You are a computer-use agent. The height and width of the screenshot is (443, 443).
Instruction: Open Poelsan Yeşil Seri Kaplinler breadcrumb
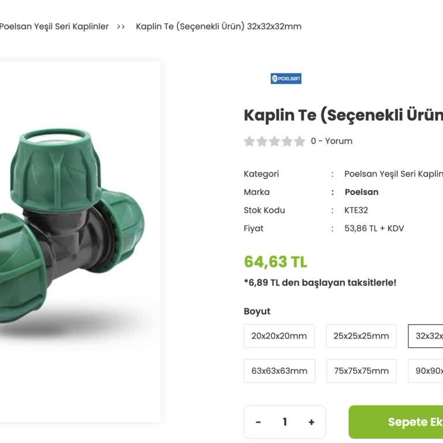(54, 27)
